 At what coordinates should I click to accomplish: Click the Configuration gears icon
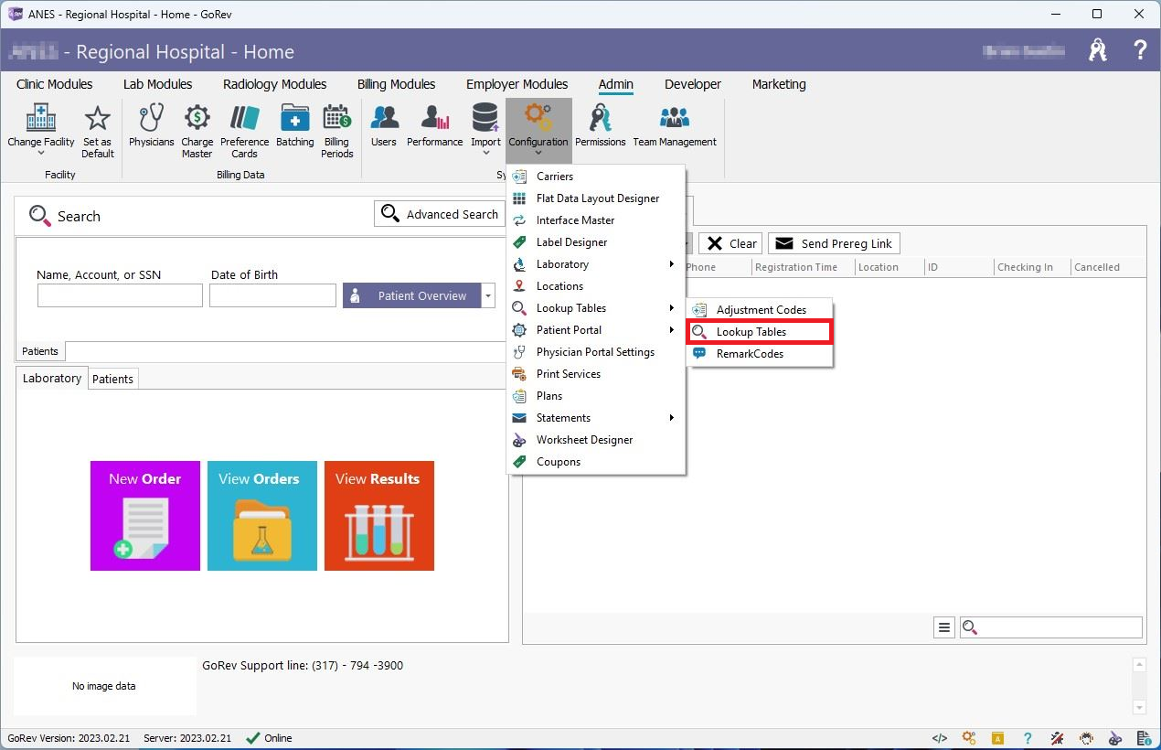pos(538,118)
